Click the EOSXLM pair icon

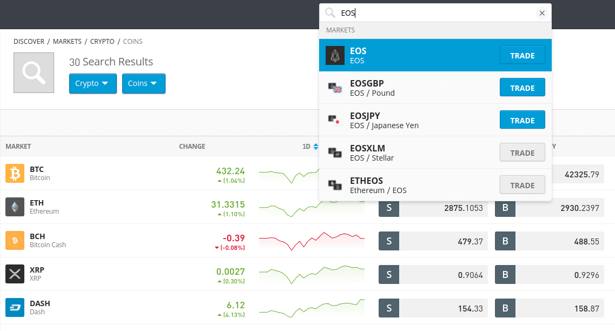pos(335,153)
